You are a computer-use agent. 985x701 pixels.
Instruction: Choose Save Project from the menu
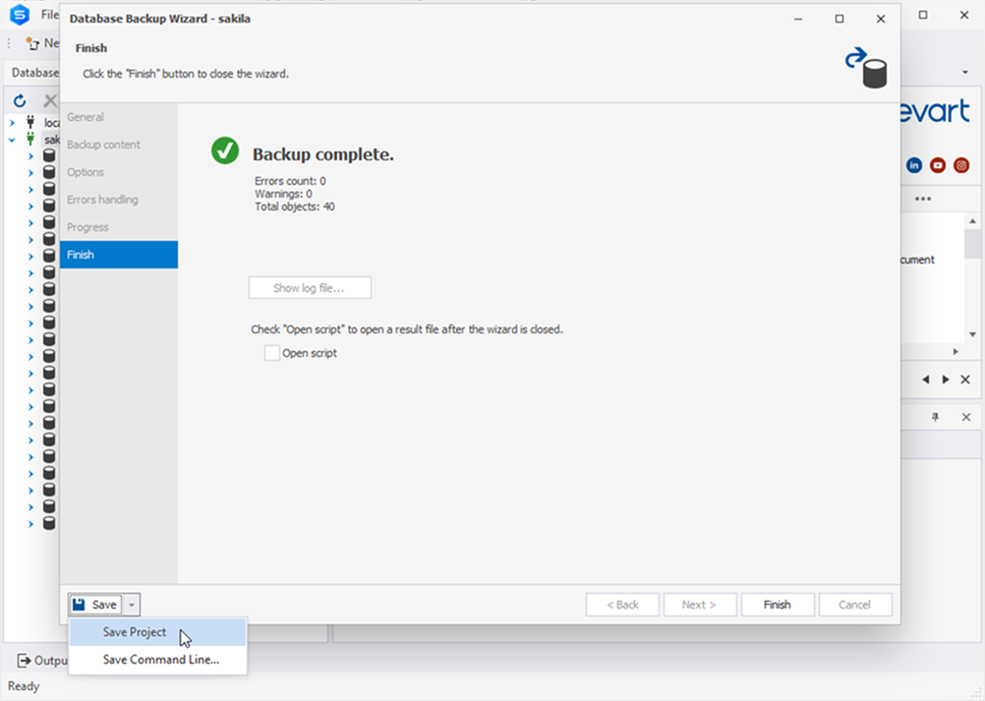(135, 632)
